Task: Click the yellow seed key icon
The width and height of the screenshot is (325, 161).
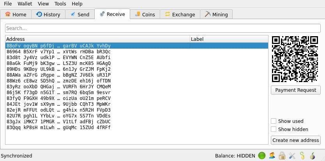Action: (302, 156)
